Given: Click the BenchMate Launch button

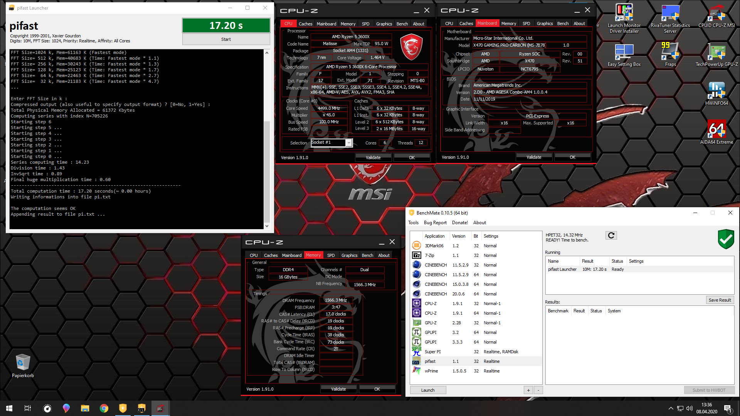Looking at the screenshot, I should tap(428, 390).
